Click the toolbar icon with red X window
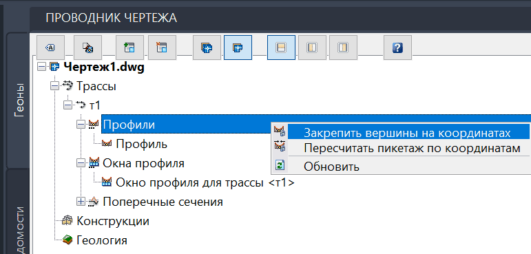 point(163,47)
